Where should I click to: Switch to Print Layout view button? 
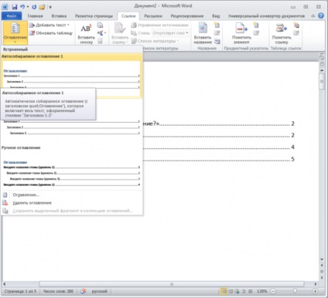click(x=224, y=291)
